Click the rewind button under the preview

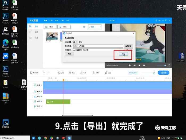134,65
